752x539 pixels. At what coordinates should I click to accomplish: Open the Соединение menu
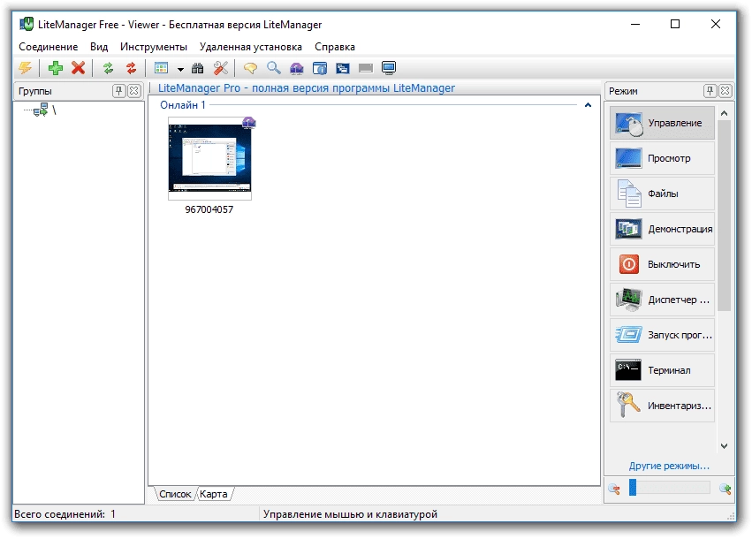(x=49, y=47)
